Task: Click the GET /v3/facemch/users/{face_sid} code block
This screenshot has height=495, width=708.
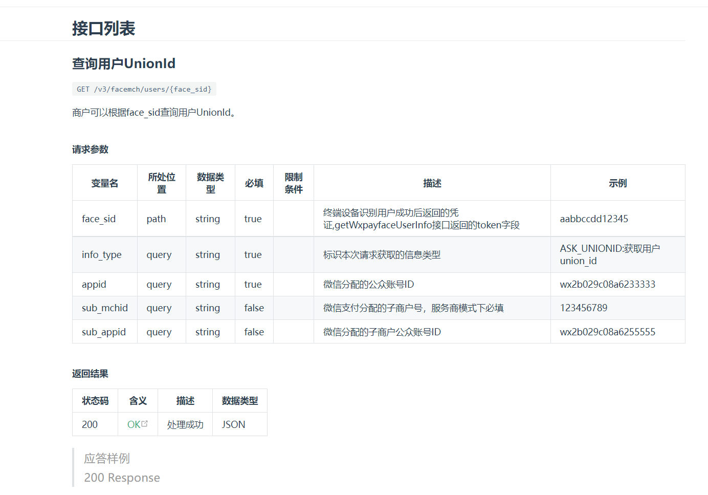Action: (x=144, y=89)
